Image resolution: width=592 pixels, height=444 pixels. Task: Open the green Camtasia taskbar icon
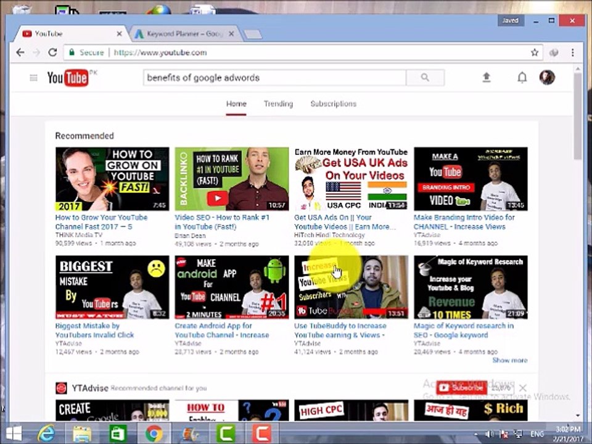[x=226, y=434]
